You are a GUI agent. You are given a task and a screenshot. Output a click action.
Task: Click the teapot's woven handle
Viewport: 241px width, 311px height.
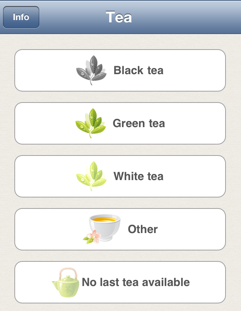point(68,273)
